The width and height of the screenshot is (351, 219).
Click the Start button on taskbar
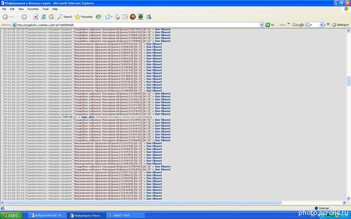[12, 215]
